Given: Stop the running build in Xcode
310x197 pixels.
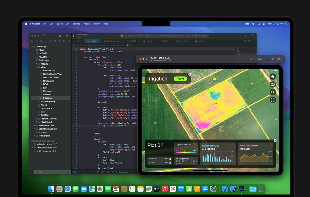Looking at the screenshot, I should pos(60,36).
